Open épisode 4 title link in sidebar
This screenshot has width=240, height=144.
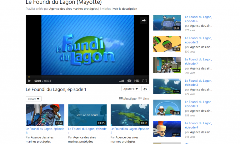pos(198,125)
